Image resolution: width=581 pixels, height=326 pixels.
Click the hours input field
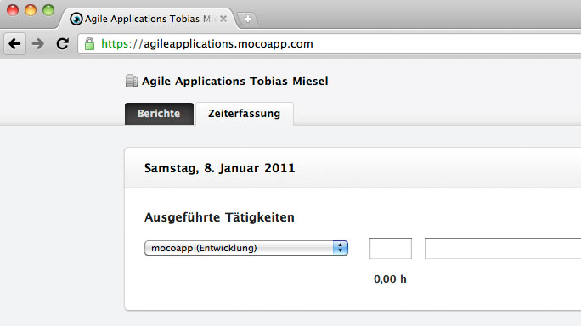pos(391,248)
